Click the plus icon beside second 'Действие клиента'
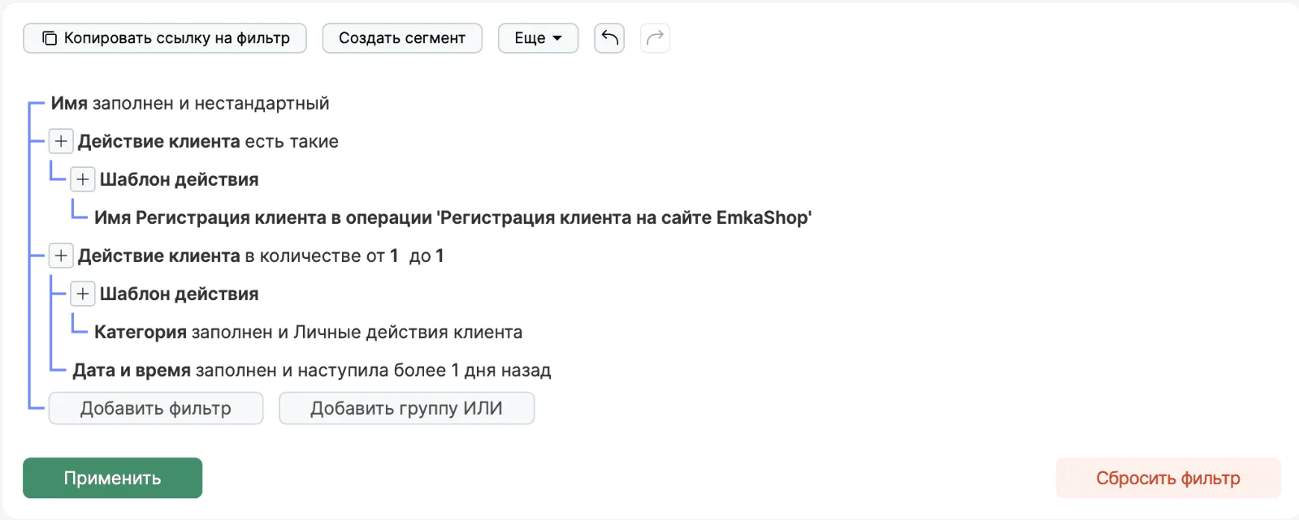This screenshot has height=520, width=1299. pos(60,255)
